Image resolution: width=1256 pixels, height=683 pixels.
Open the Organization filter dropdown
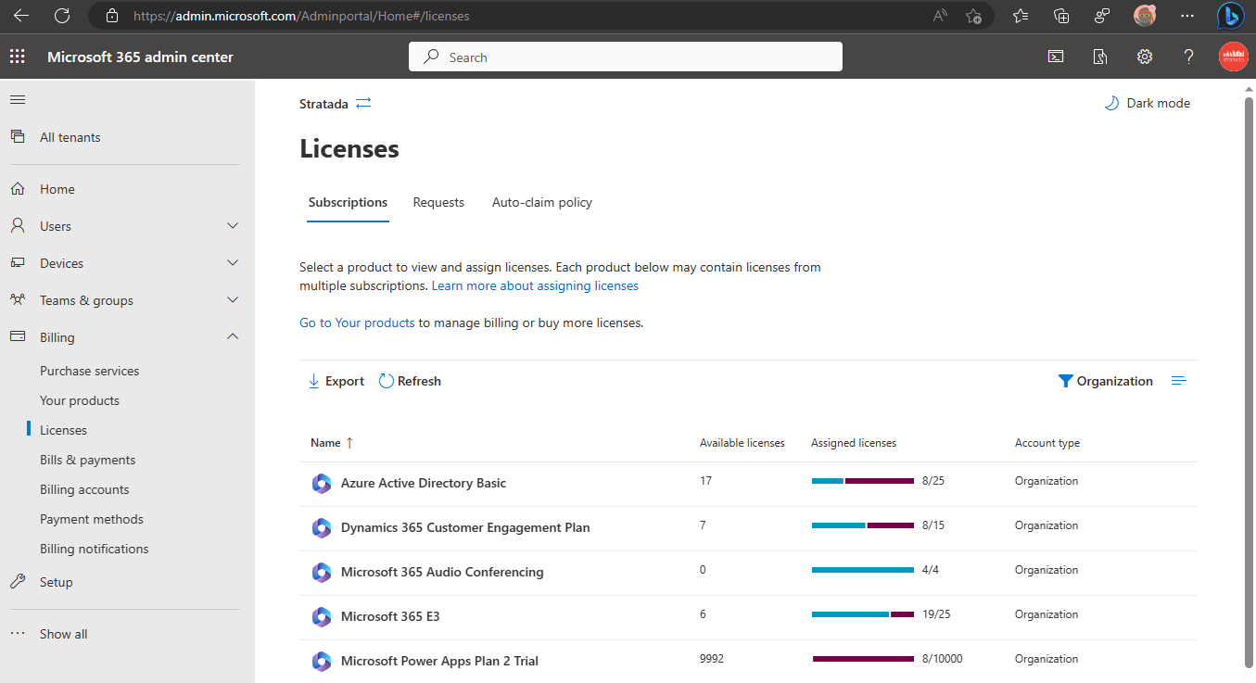1106,381
